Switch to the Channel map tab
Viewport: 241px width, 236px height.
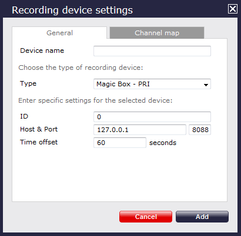157,33
